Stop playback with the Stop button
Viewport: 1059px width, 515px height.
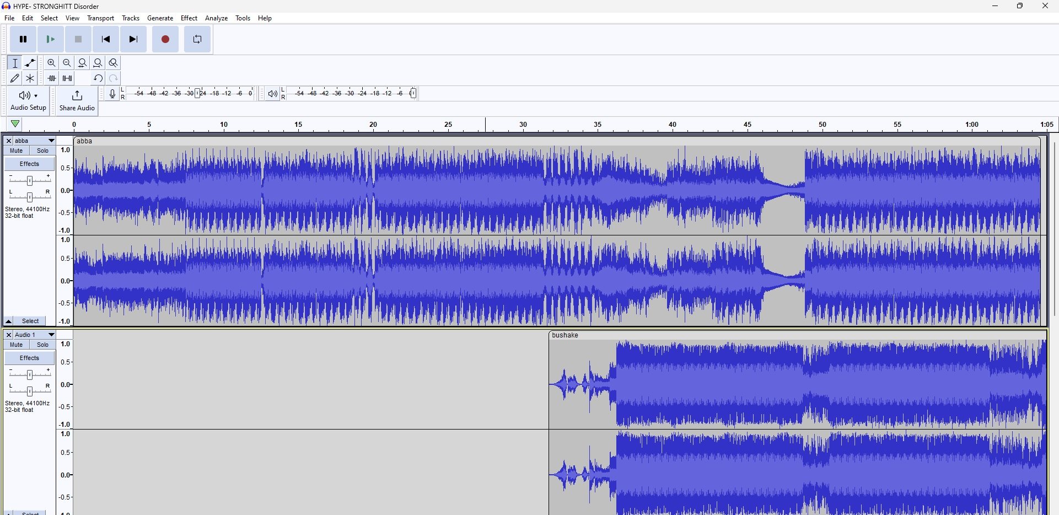coord(78,40)
